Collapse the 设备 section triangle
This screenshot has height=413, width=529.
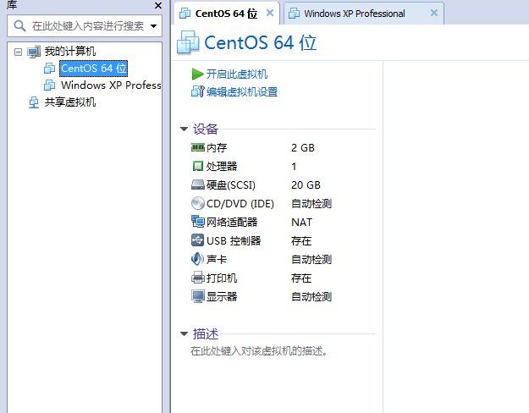(x=184, y=129)
